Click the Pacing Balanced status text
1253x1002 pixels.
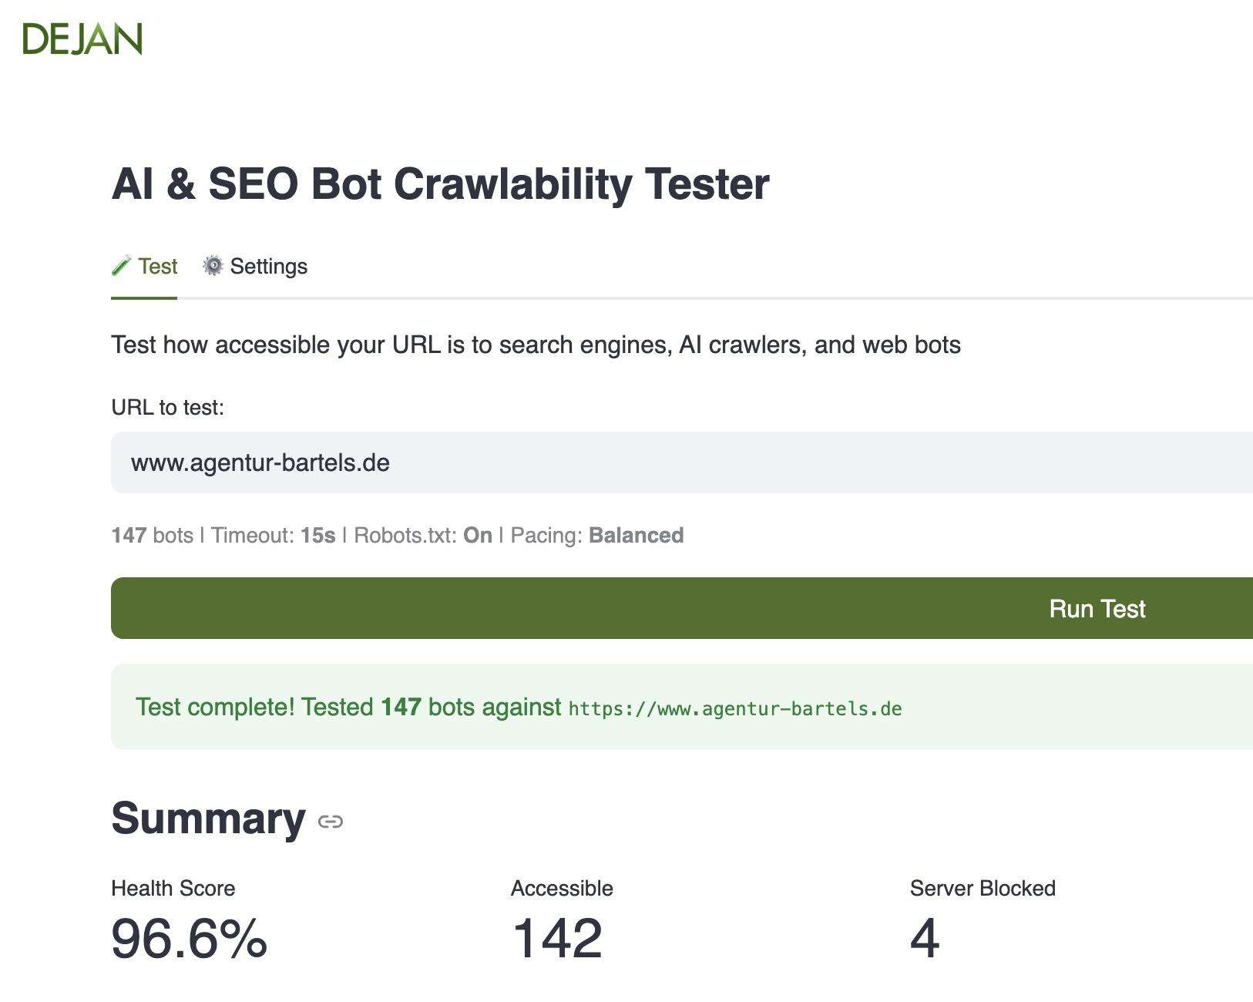click(597, 535)
